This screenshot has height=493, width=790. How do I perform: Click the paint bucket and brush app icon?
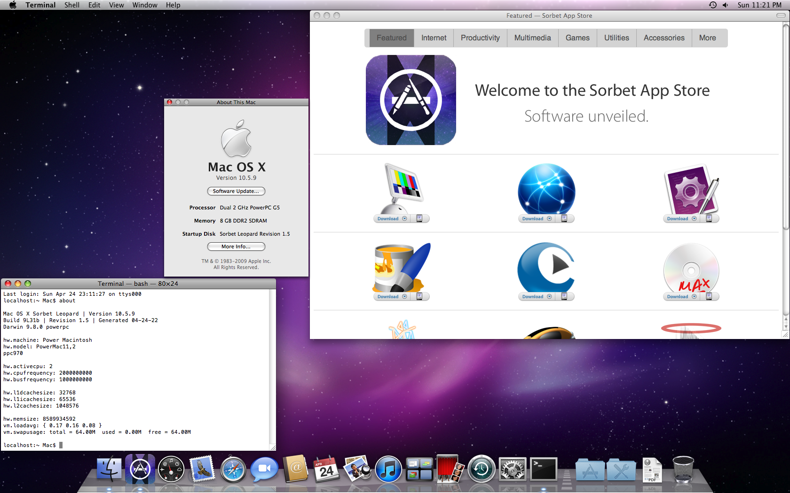pos(402,267)
